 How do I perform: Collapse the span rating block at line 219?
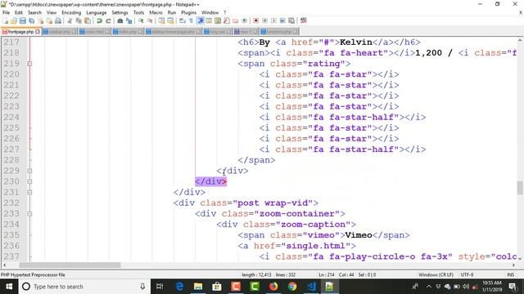29,64
